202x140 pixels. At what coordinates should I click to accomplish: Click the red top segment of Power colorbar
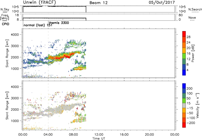(184, 34)
